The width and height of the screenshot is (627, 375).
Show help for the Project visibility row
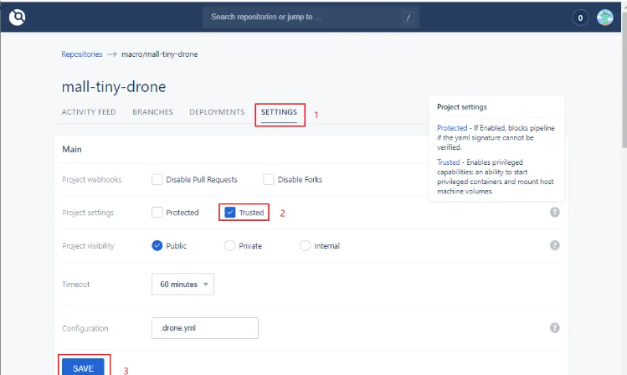pos(554,245)
